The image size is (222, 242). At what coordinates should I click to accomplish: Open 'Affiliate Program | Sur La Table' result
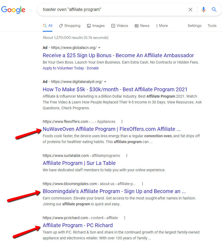79,163
